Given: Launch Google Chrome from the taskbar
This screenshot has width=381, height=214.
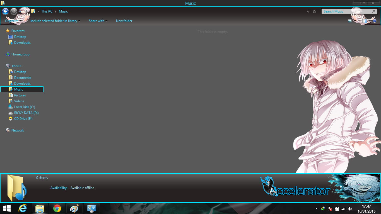Looking at the screenshot, I should tap(57, 208).
